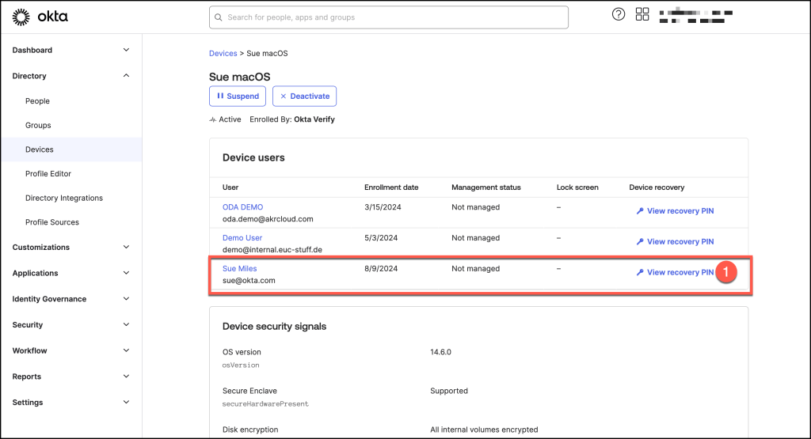This screenshot has height=439, width=811.
Task: Click the Okta logo icon
Action: [21, 17]
